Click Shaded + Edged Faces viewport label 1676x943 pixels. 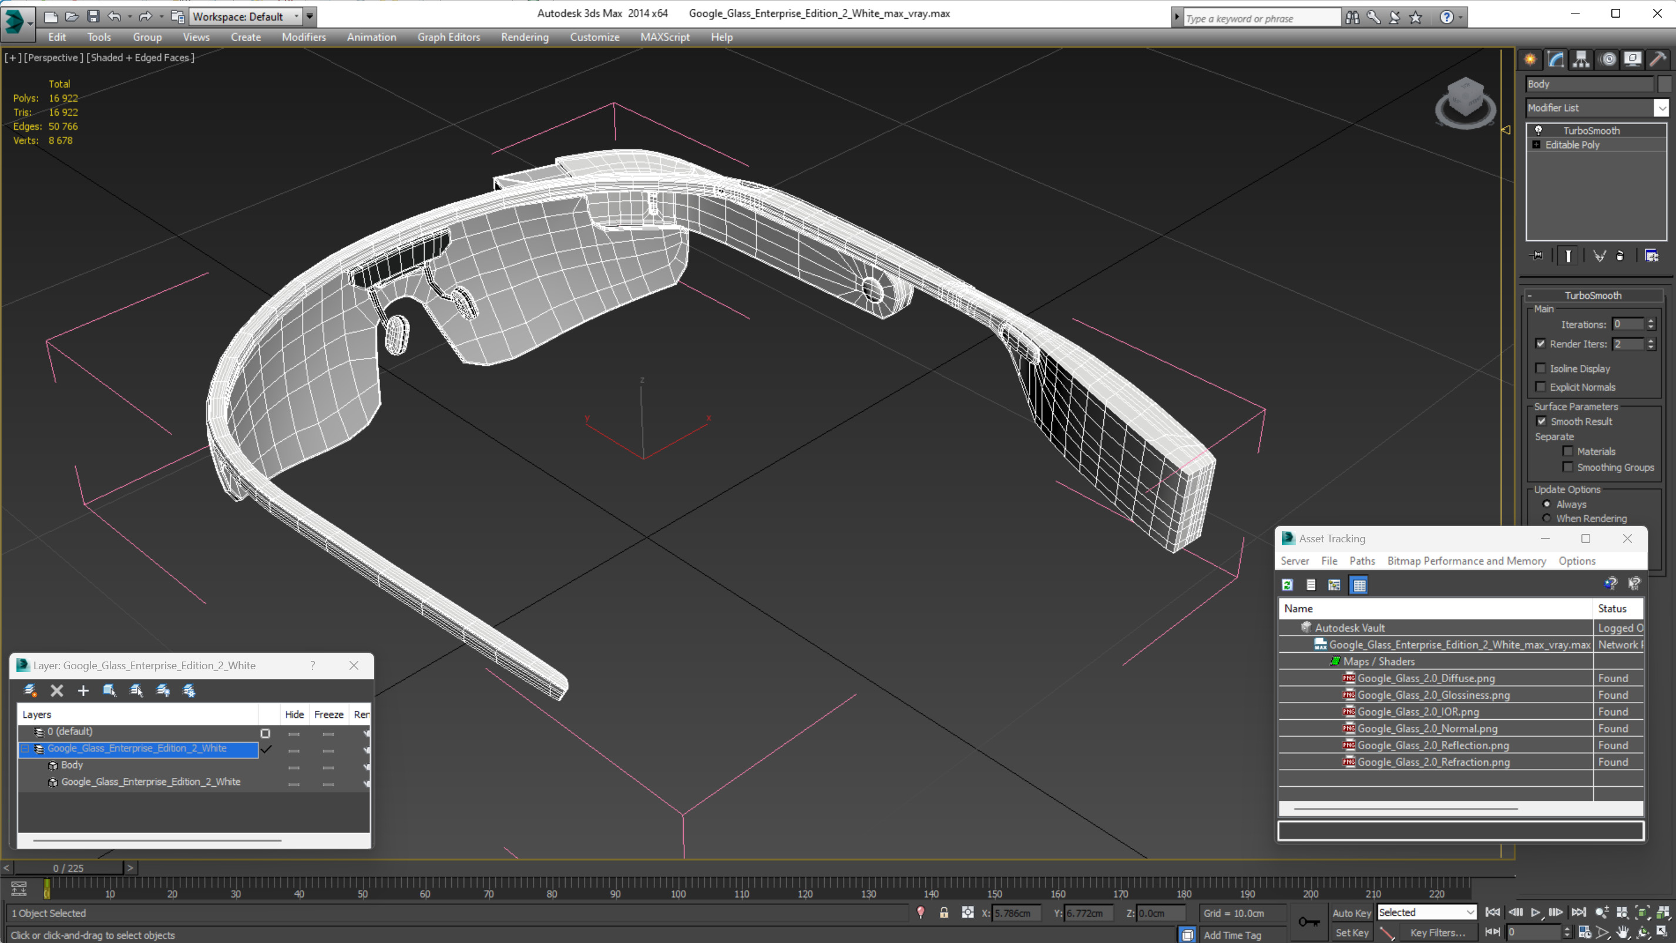click(x=140, y=57)
